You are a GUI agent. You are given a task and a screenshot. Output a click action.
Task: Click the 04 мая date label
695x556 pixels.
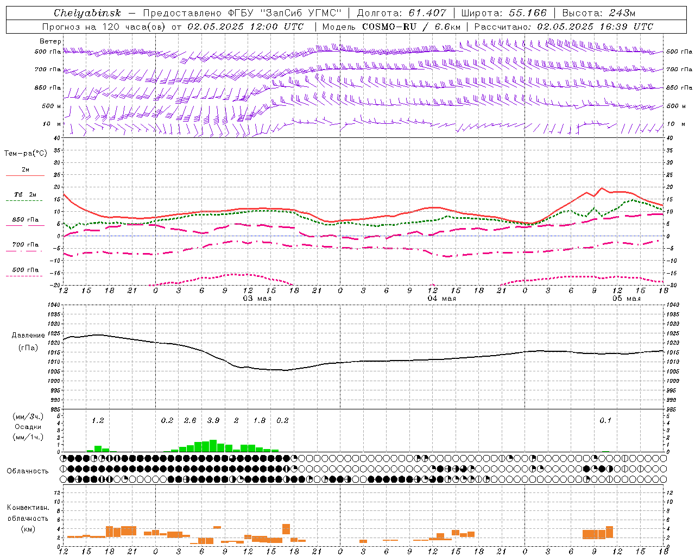[x=441, y=299]
